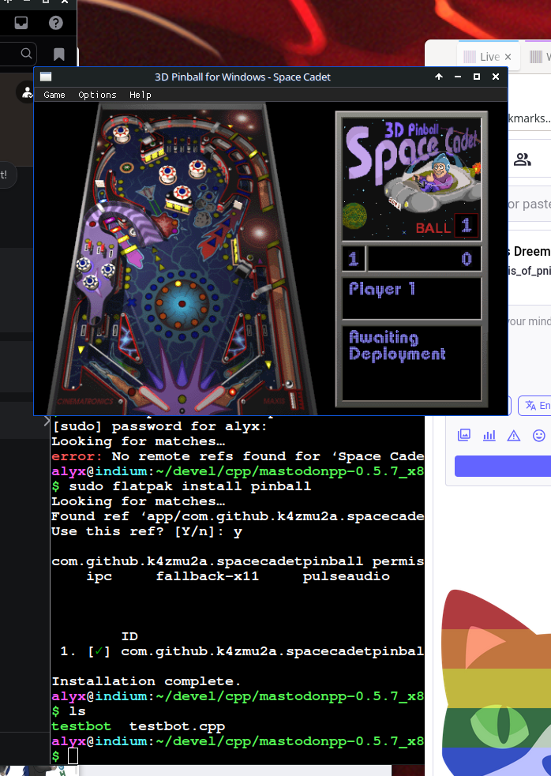Viewport: 551px width, 776px height.
Task: Open the Options menu in pinball
Action: 97,95
